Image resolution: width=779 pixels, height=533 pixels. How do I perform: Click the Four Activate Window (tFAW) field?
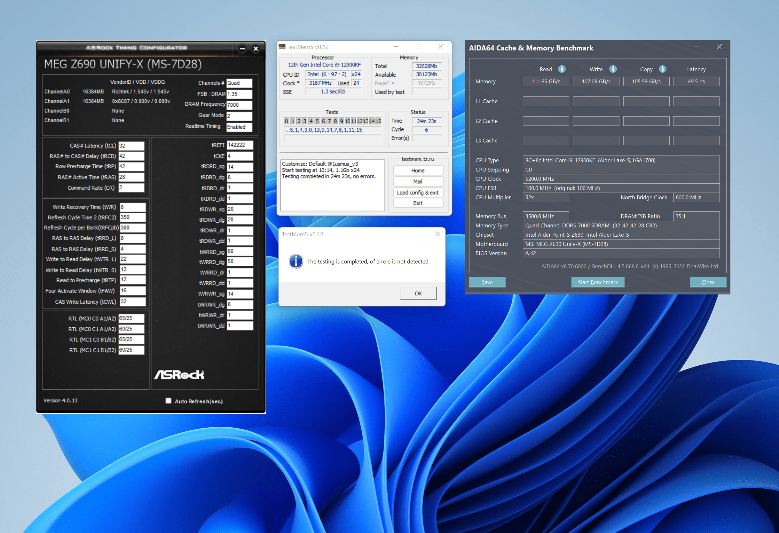[133, 291]
